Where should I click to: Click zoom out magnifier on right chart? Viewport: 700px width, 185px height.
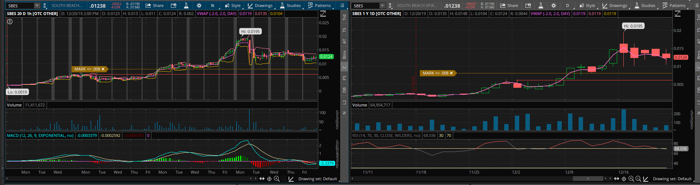pyautogui.click(x=638, y=179)
